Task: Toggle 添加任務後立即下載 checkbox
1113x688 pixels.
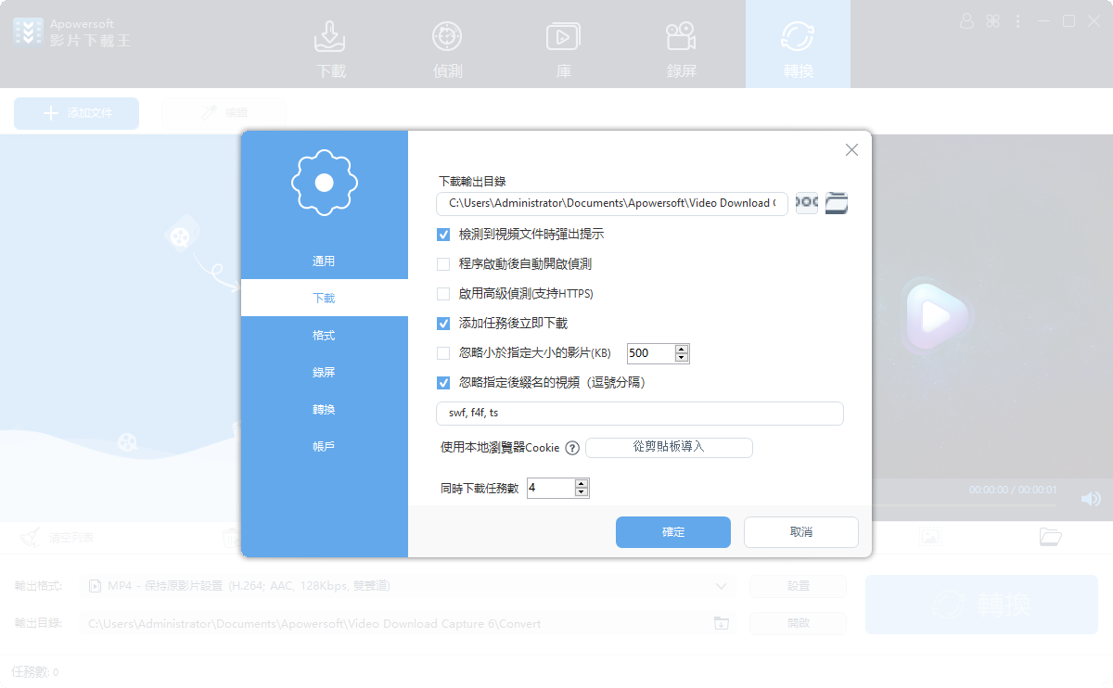Action: tap(443, 324)
